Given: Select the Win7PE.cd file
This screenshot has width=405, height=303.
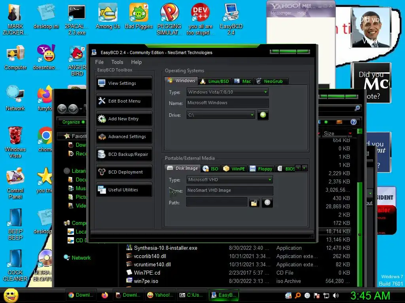Looking at the screenshot, I should (x=147, y=273).
